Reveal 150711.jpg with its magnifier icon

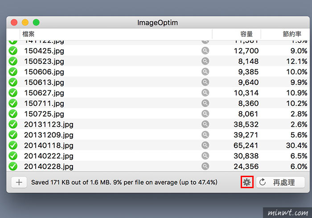click(205, 103)
